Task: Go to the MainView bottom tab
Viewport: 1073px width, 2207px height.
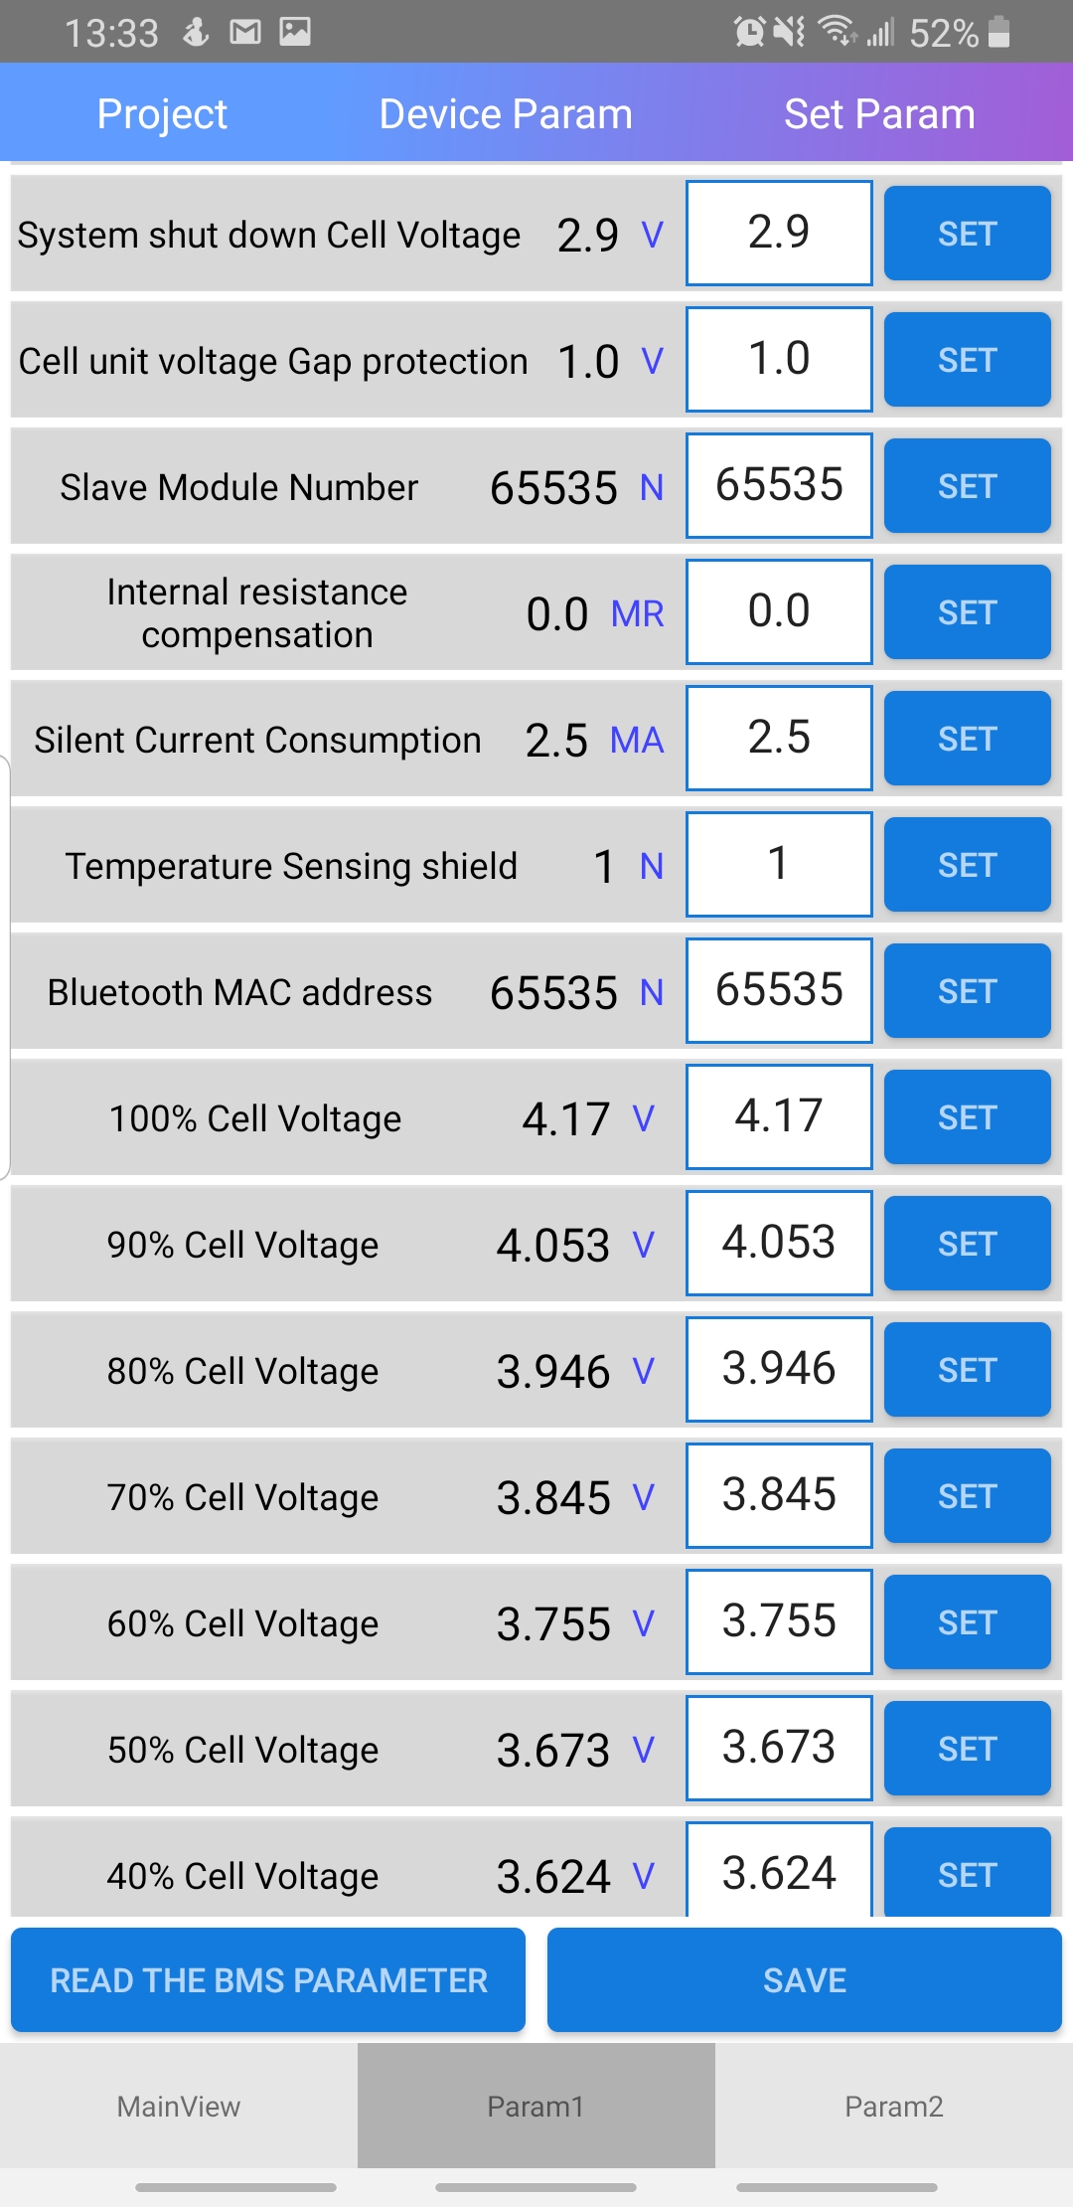Action: click(x=179, y=2106)
